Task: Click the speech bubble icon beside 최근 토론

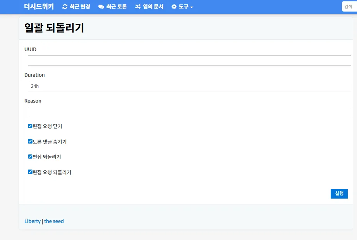Action: [x=101, y=7]
